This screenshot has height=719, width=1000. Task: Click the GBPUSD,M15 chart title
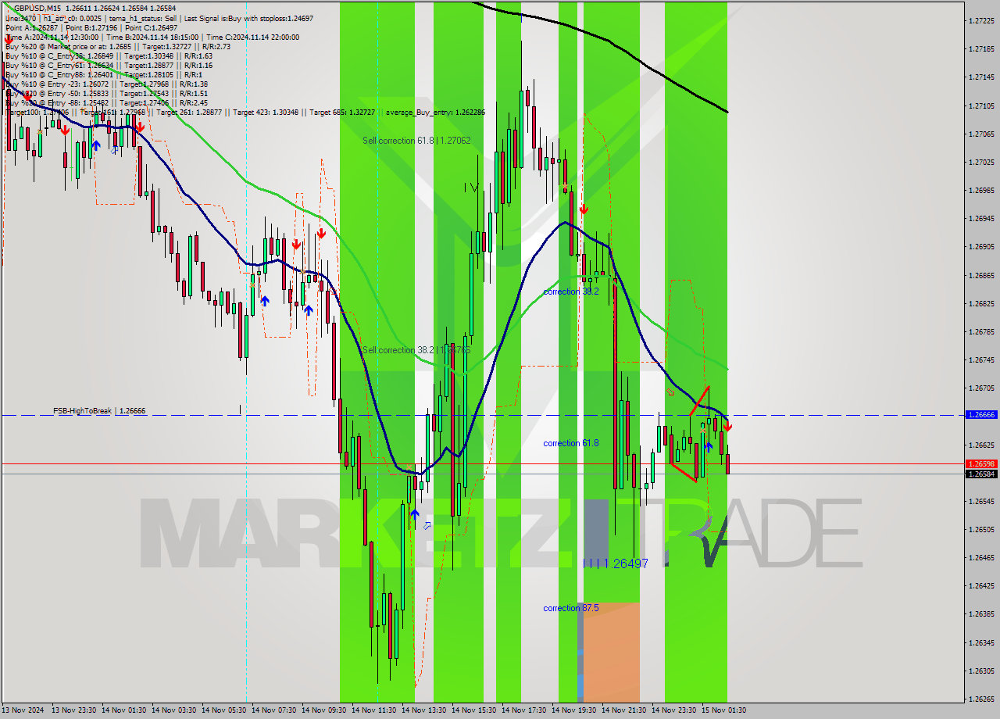tap(39, 8)
